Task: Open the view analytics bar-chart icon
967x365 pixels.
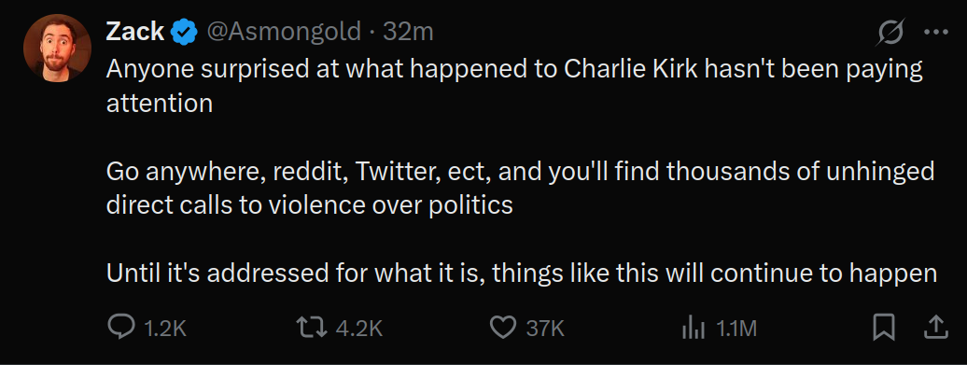Action: (x=693, y=329)
